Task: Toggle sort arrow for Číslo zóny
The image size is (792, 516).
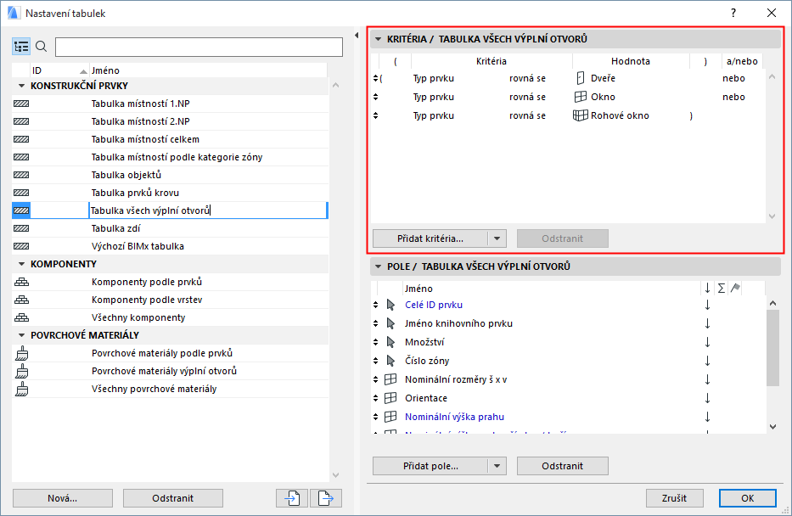Action: point(707,361)
